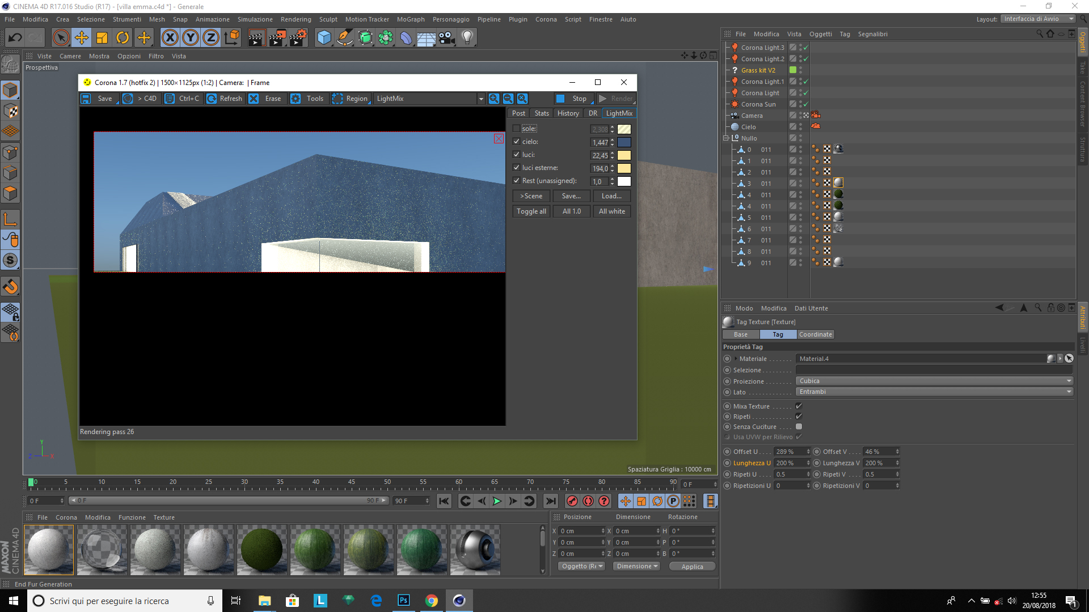This screenshot has width=1089, height=612.
Task: Toggle the Senza Cuciture checkbox
Action: coord(799,427)
